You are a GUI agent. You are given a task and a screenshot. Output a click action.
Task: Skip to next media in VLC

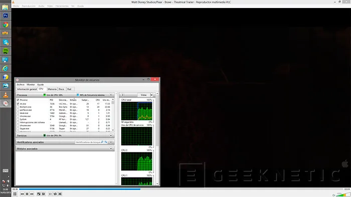[32, 194]
